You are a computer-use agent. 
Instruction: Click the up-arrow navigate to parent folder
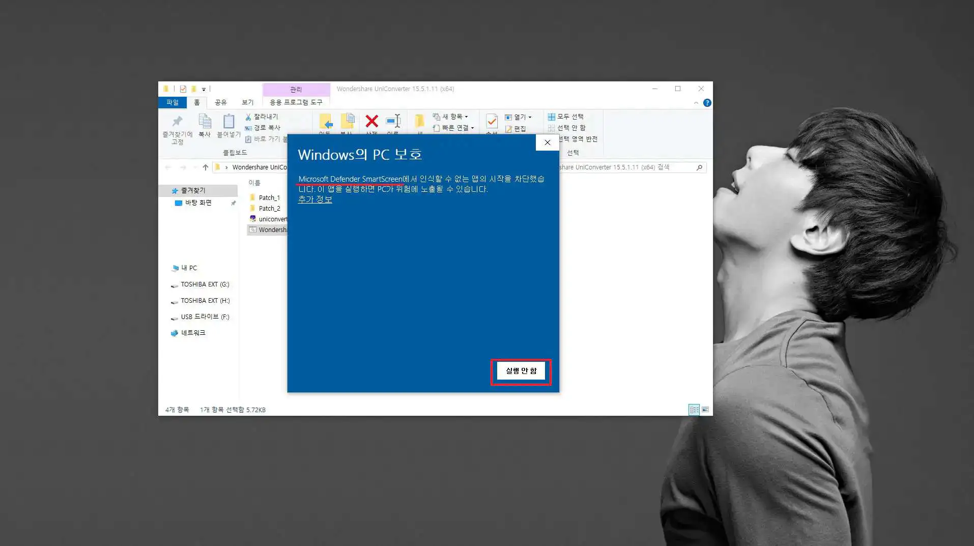pyautogui.click(x=205, y=167)
